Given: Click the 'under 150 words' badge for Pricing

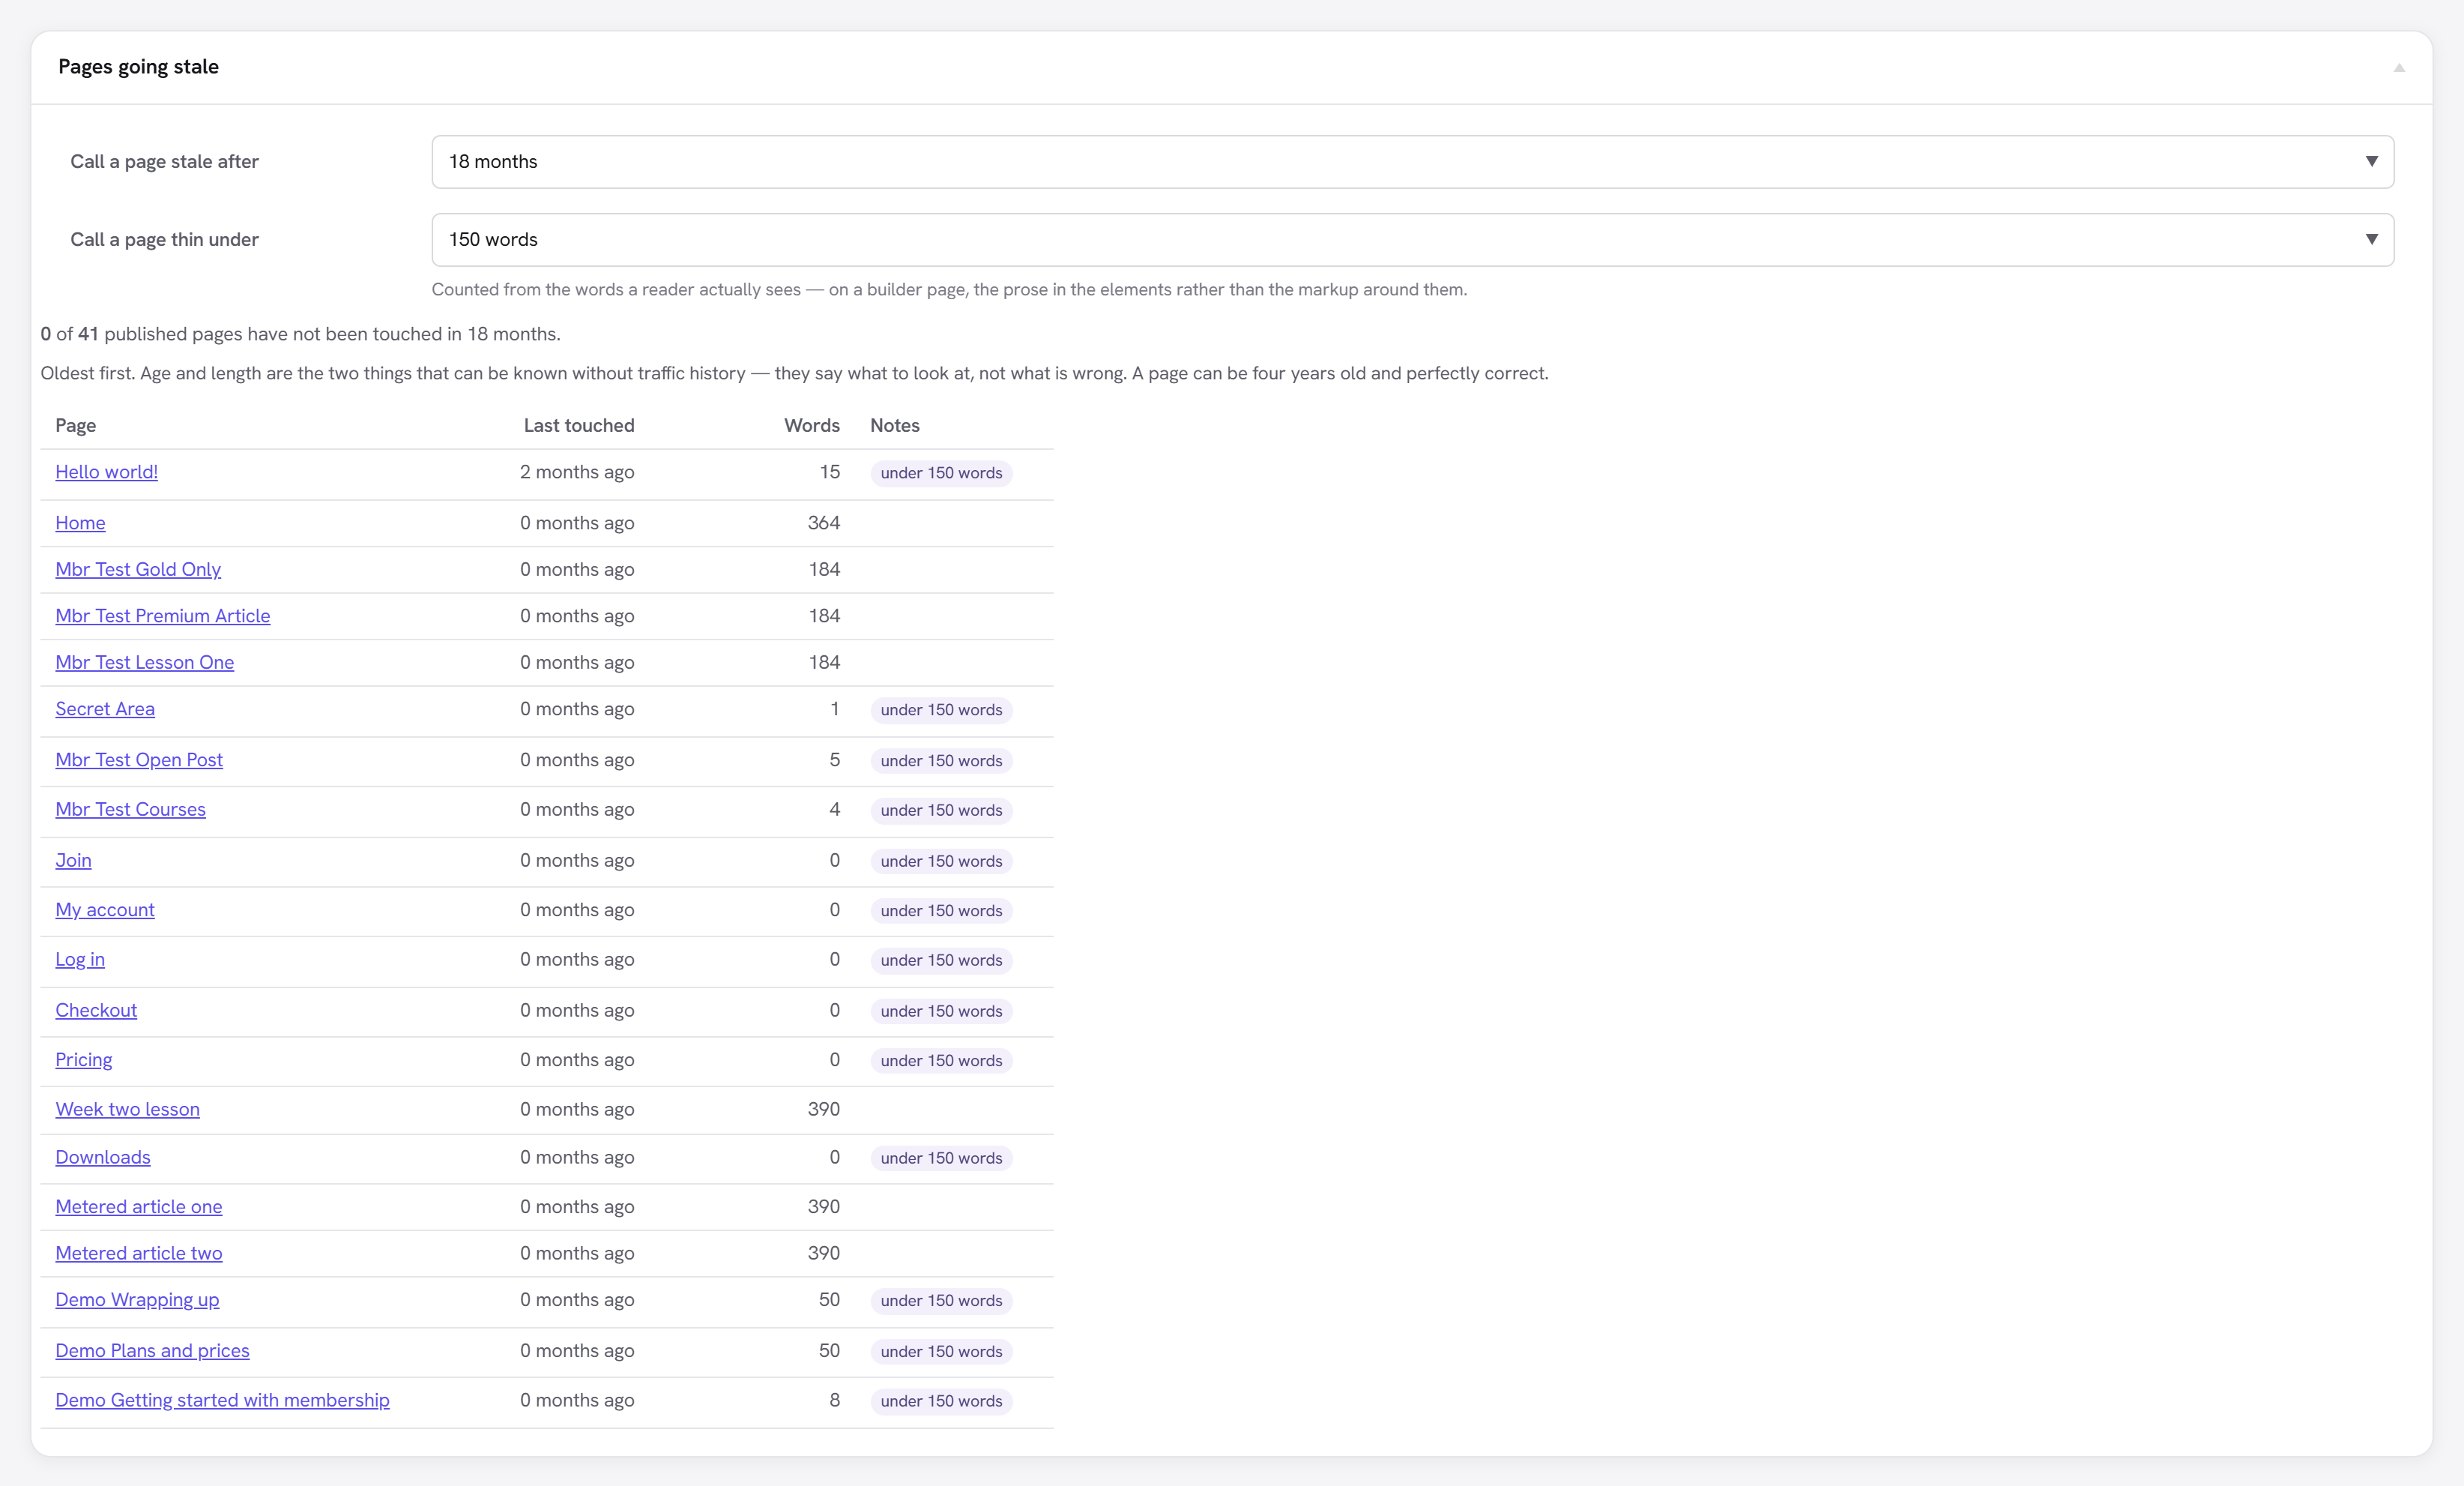Looking at the screenshot, I should (941, 1061).
